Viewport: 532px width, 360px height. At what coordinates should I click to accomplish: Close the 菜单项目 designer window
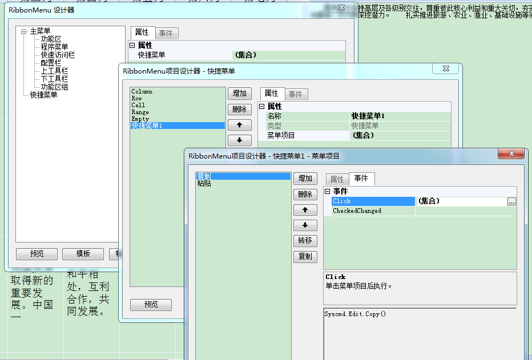tap(511, 153)
